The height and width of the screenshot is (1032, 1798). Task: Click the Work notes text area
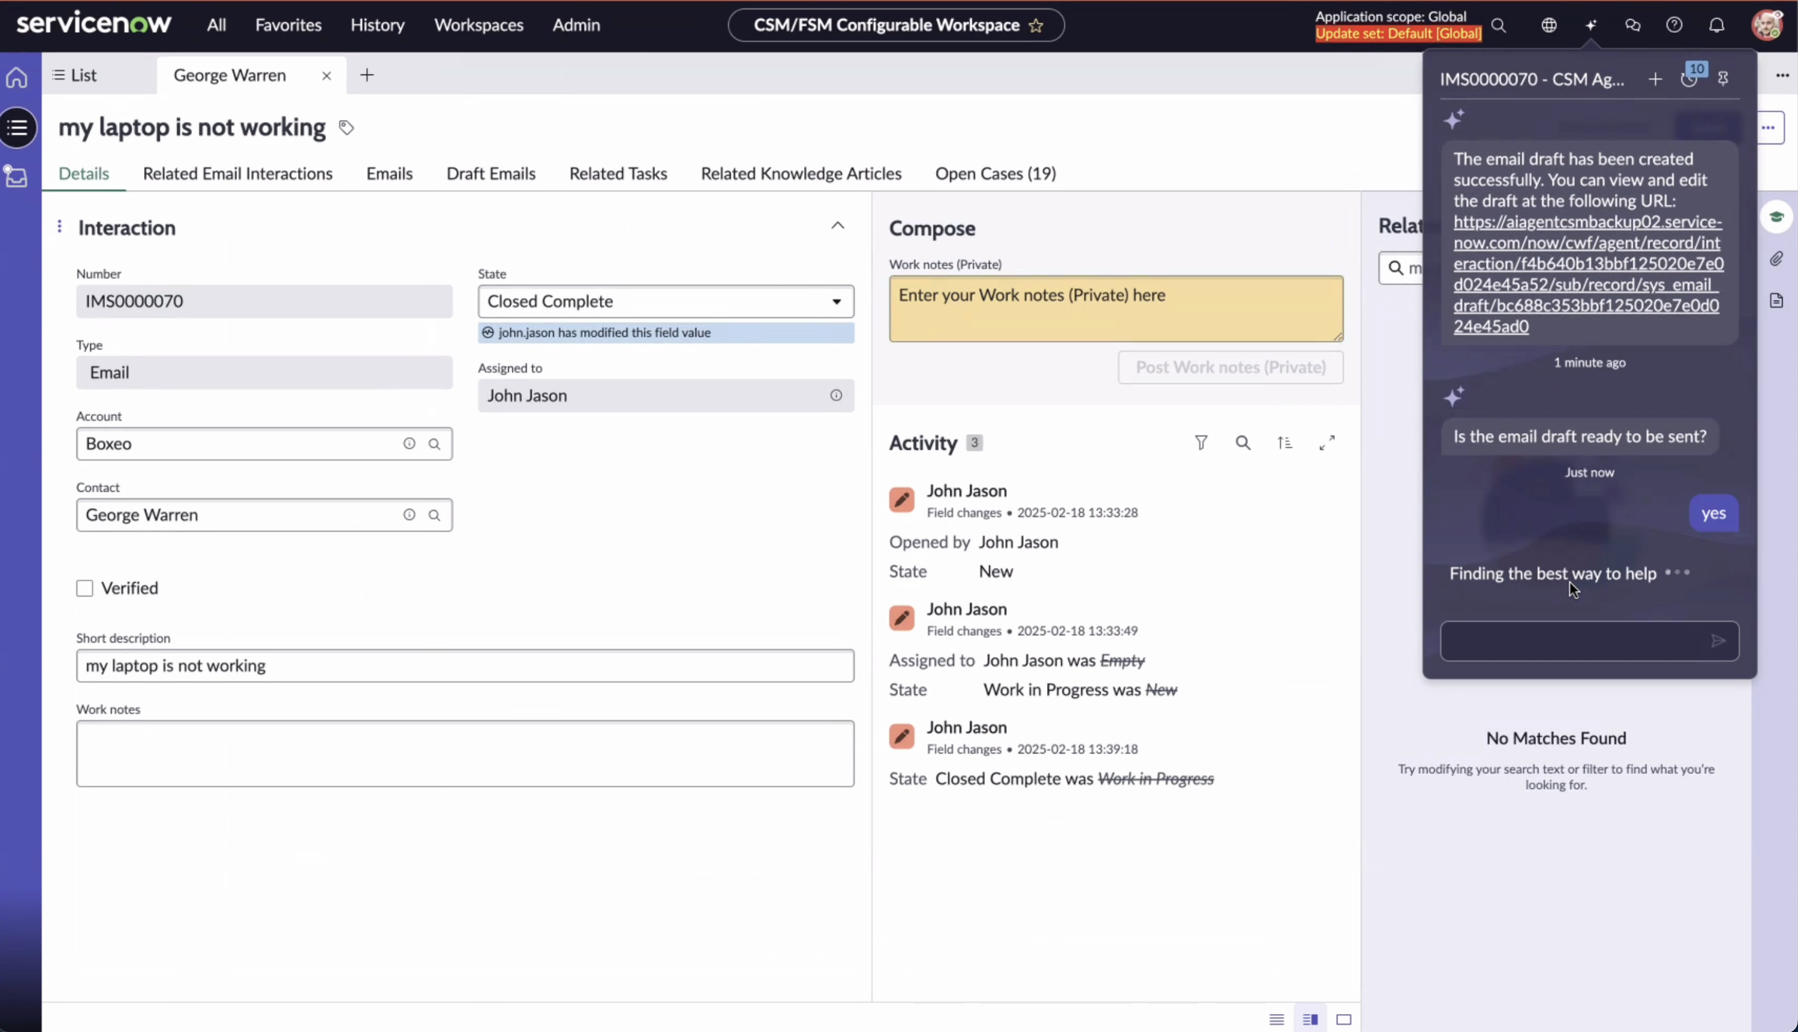click(x=465, y=753)
